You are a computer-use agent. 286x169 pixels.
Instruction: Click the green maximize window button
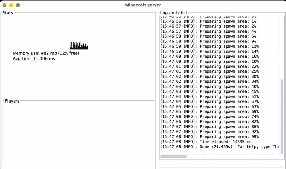(x=18, y=5)
